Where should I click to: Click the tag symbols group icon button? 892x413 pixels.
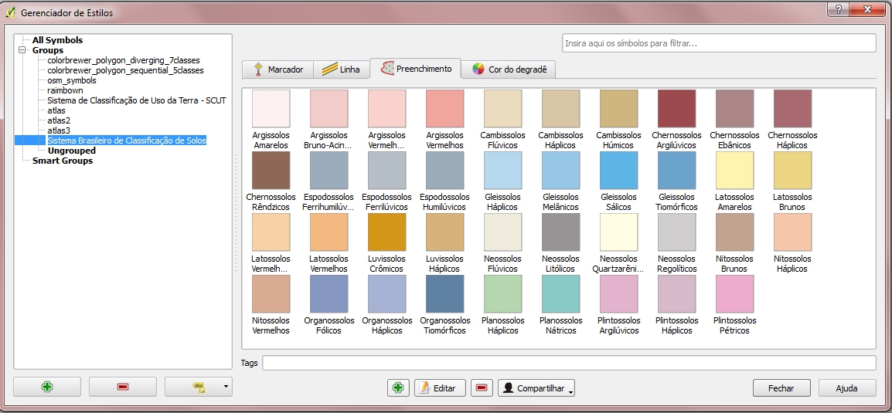pos(199,387)
